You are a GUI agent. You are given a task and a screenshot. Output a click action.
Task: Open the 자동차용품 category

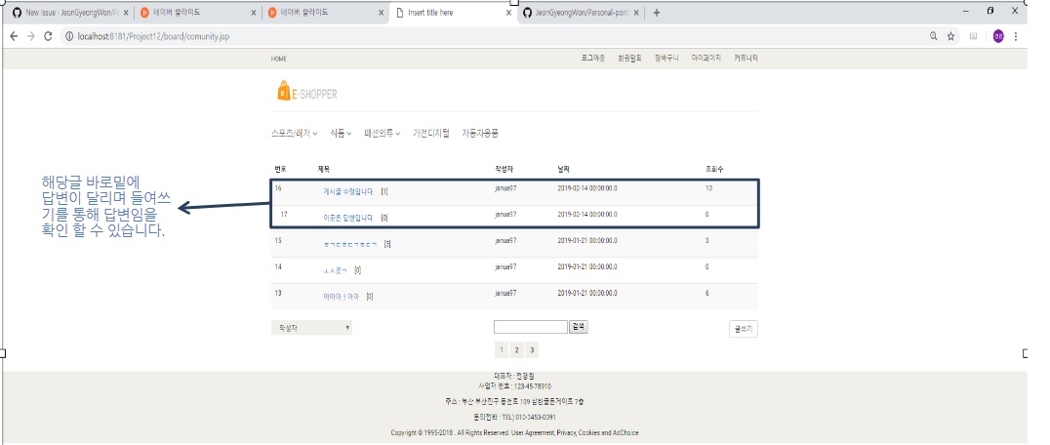(480, 133)
